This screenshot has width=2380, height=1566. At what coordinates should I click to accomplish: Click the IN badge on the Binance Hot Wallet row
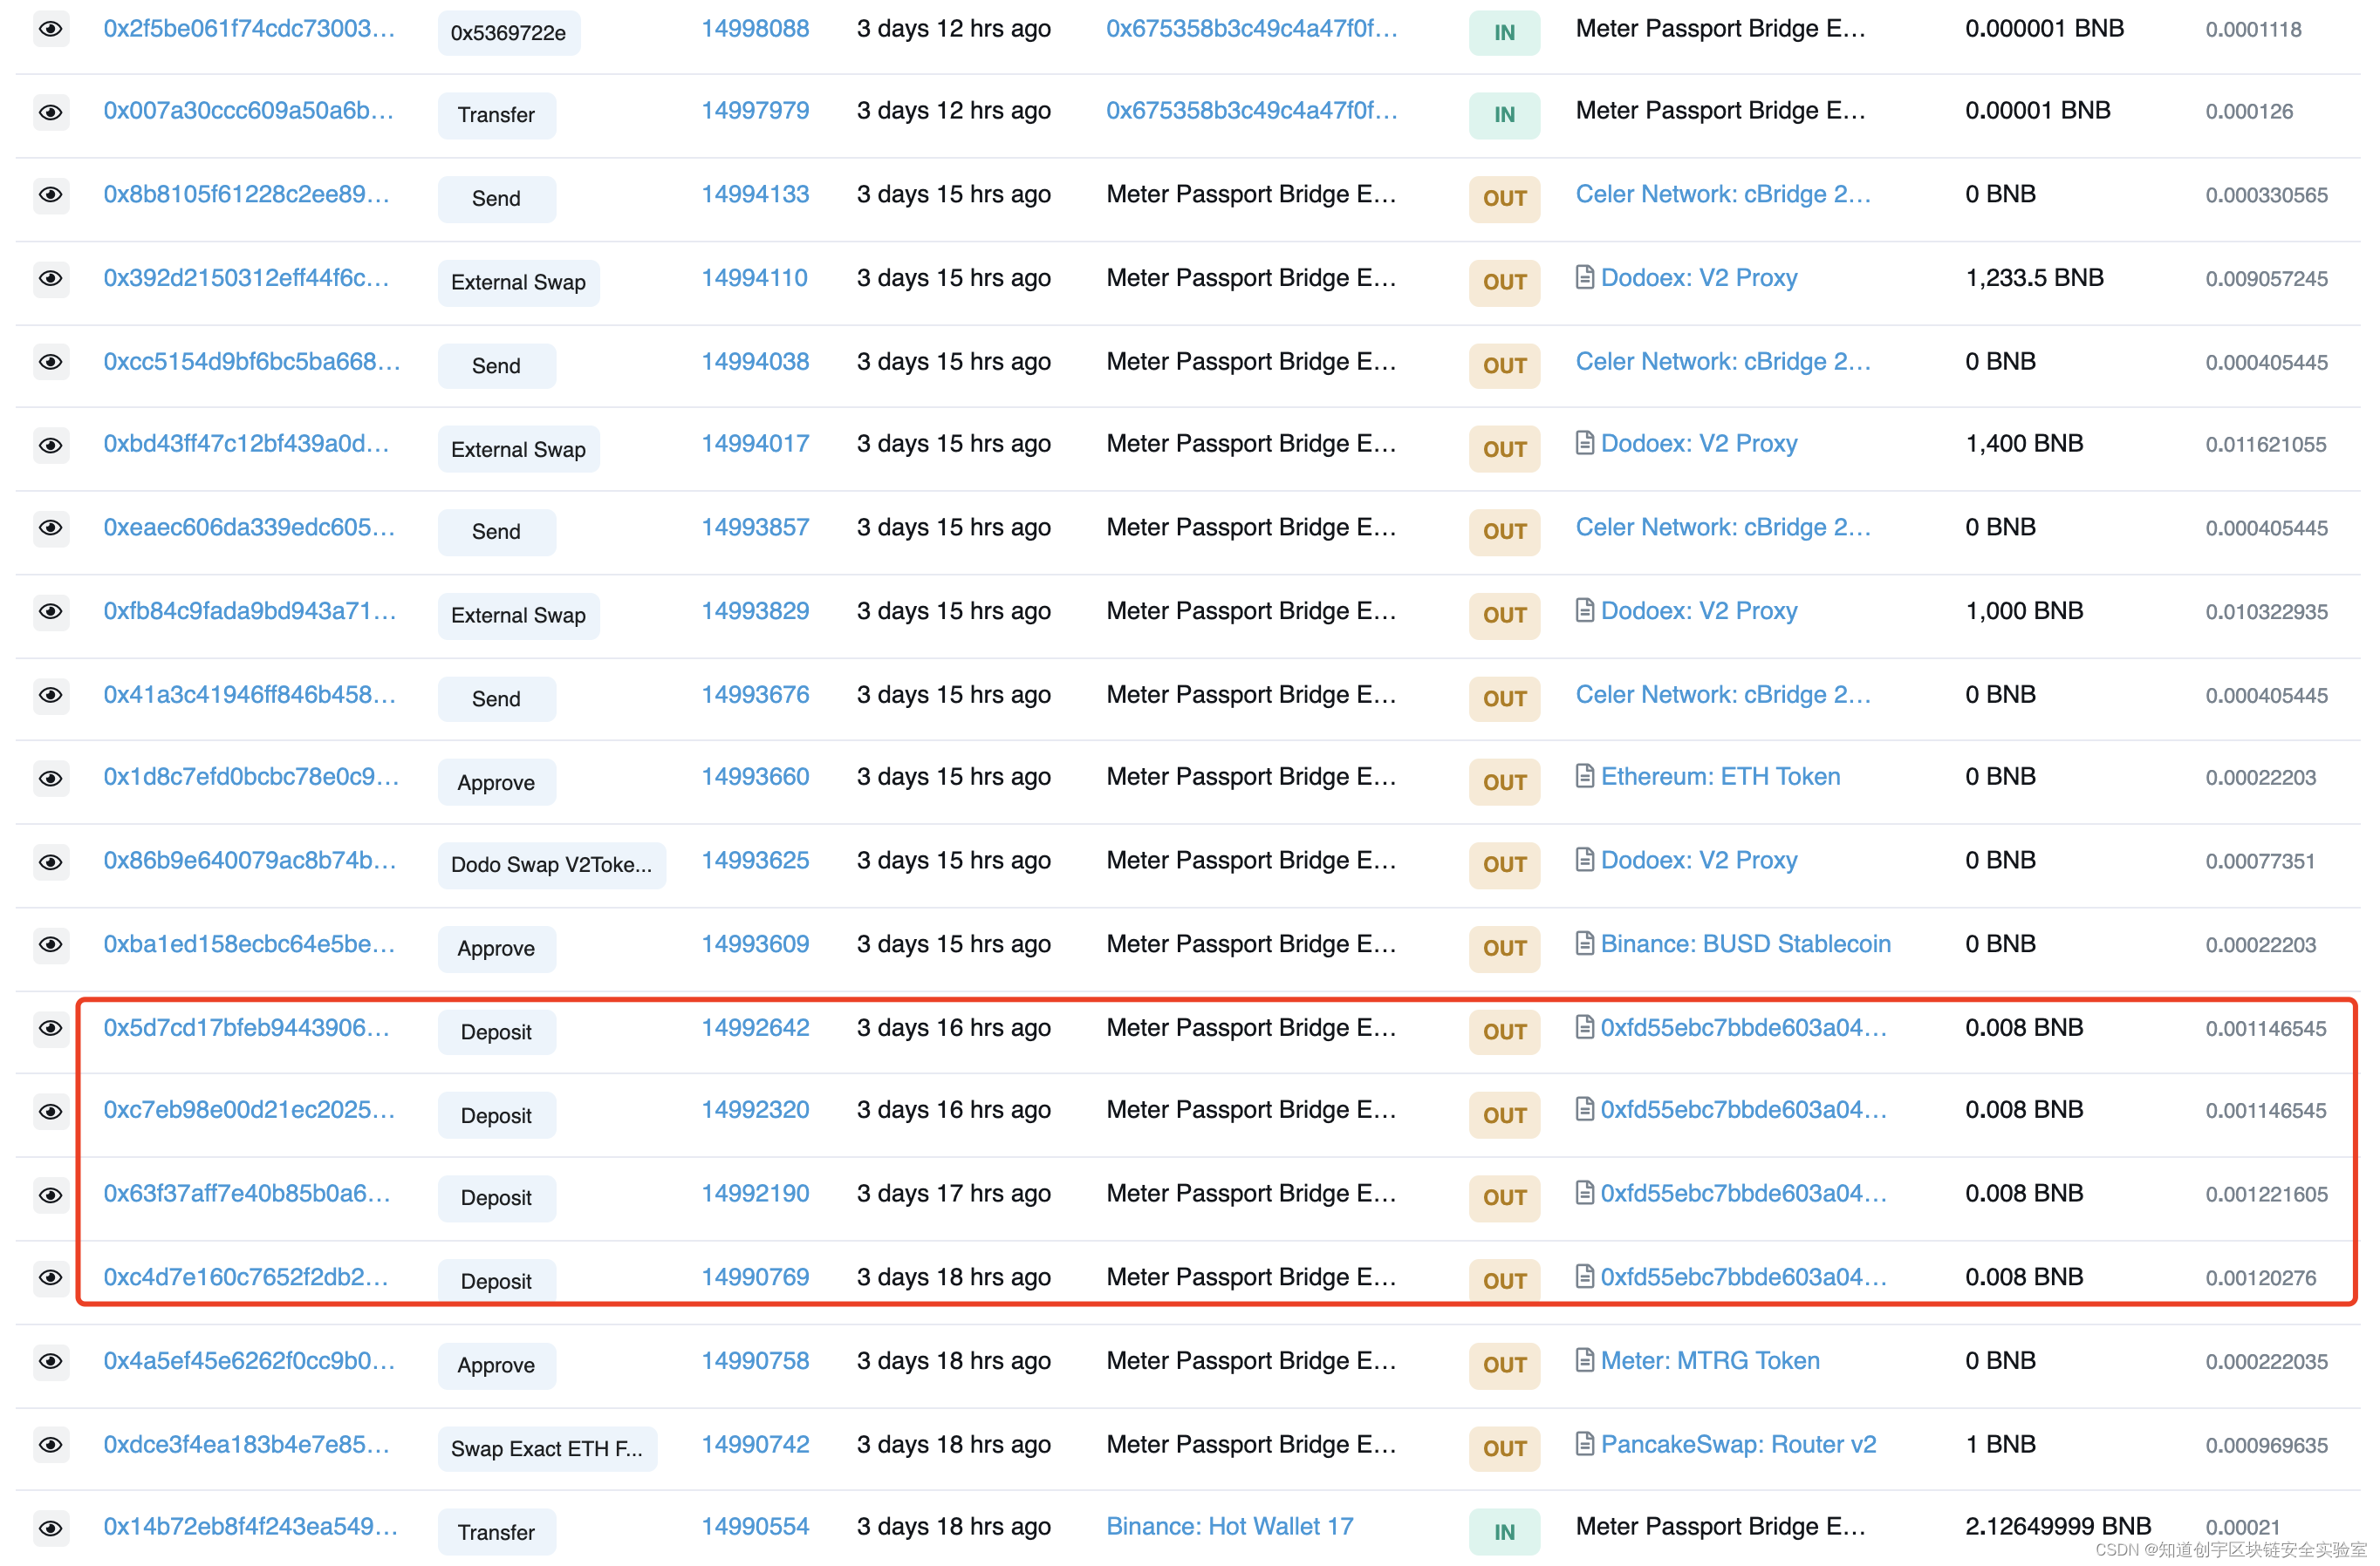1503,1532
